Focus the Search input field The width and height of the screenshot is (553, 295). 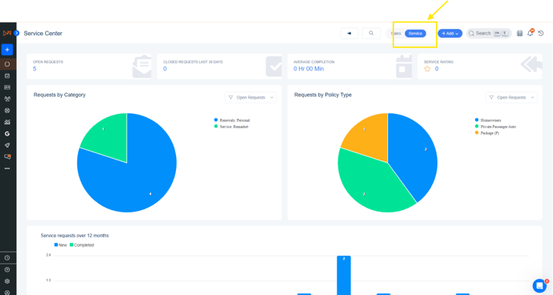[489, 34]
